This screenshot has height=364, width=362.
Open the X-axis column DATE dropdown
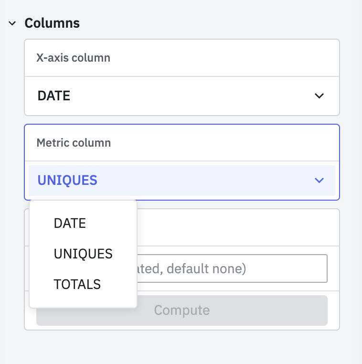(181, 96)
